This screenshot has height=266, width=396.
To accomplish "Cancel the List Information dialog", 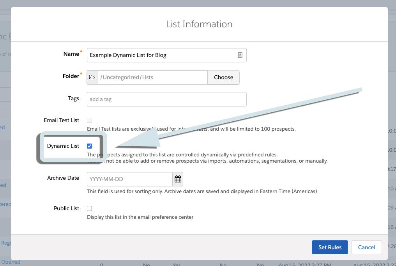I will (366, 247).
